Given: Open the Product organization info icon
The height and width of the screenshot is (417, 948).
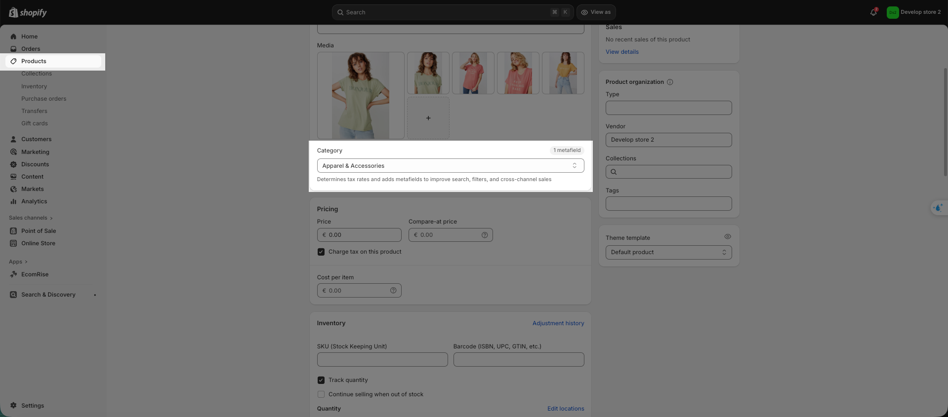Looking at the screenshot, I should pyautogui.click(x=670, y=82).
